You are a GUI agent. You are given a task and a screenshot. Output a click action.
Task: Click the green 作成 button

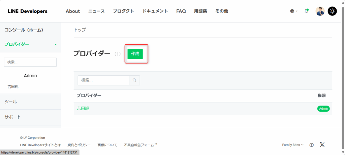(x=135, y=54)
